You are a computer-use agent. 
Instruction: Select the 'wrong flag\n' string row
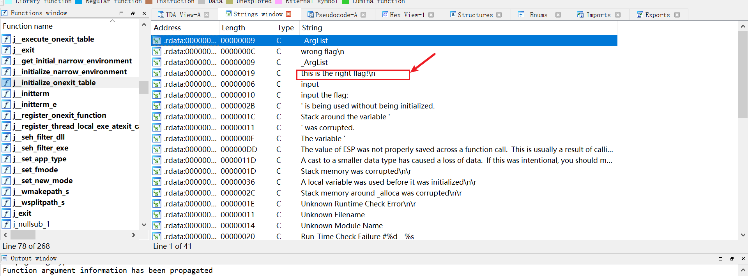coord(384,51)
